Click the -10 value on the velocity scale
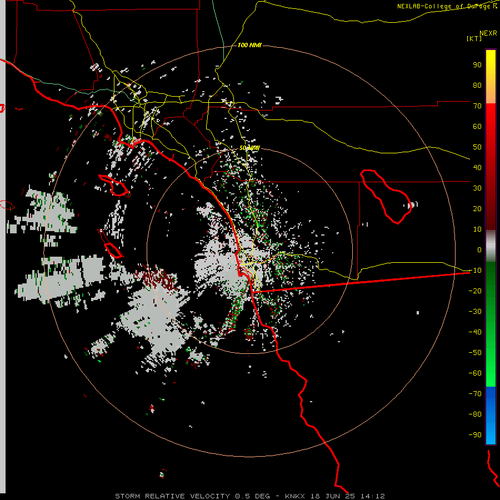 pos(475,271)
